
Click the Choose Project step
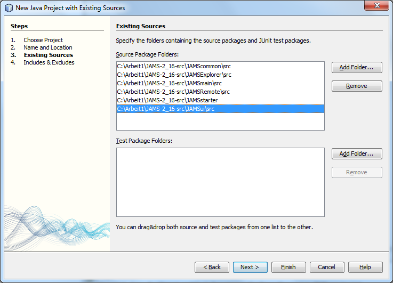(x=43, y=40)
